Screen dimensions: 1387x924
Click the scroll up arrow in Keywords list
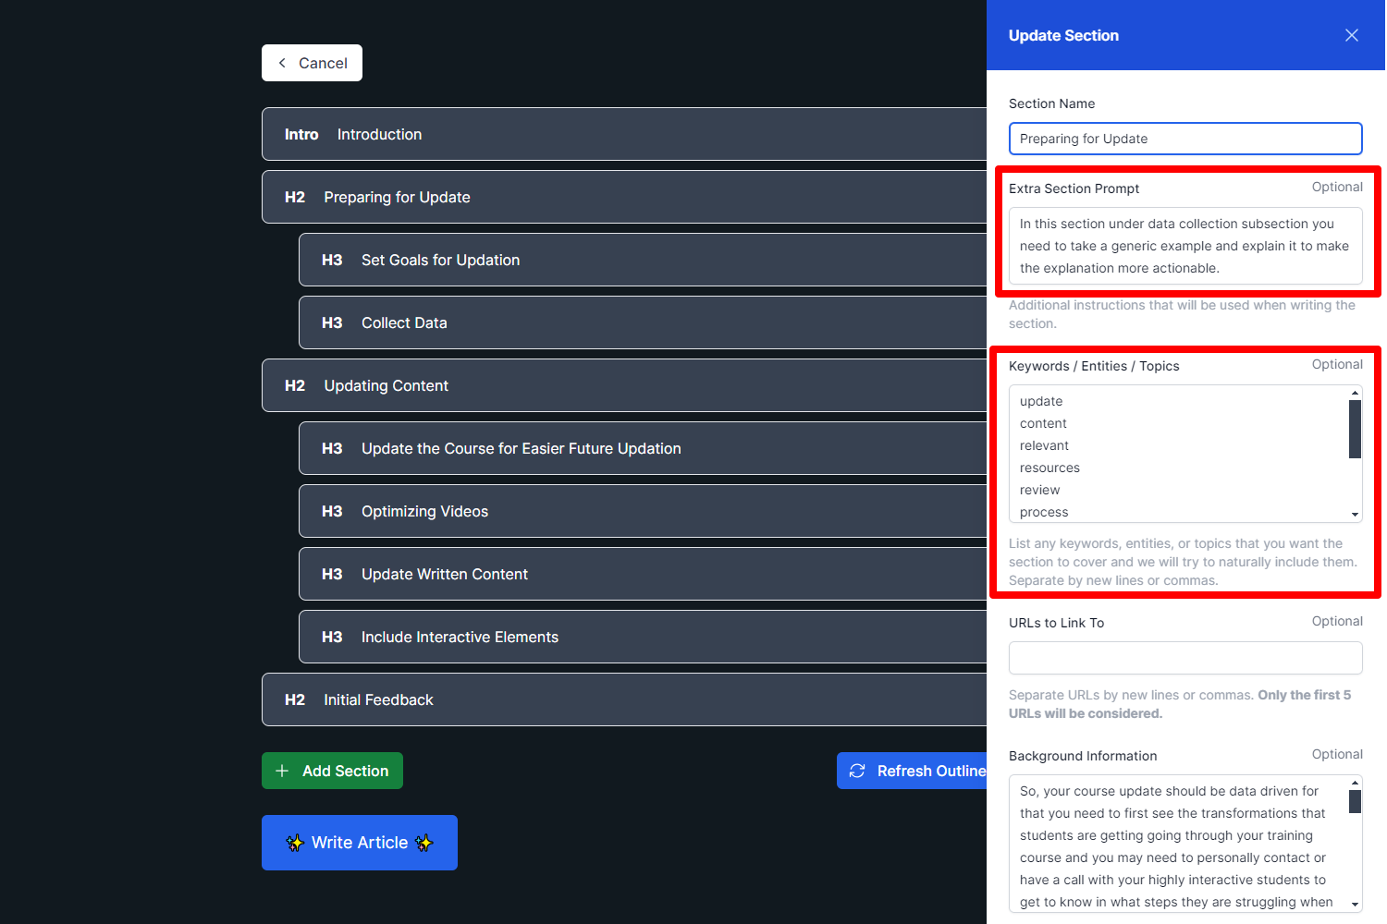point(1355,394)
